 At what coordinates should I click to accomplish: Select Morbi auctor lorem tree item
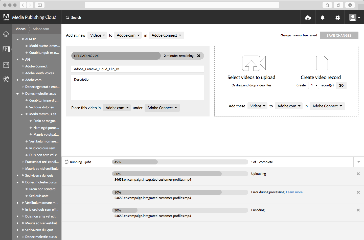click(44, 46)
